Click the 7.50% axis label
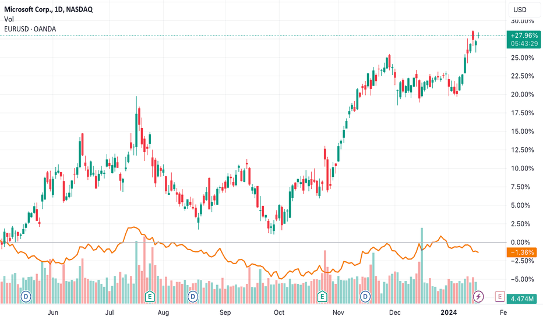The image size is (543, 320). (520, 187)
